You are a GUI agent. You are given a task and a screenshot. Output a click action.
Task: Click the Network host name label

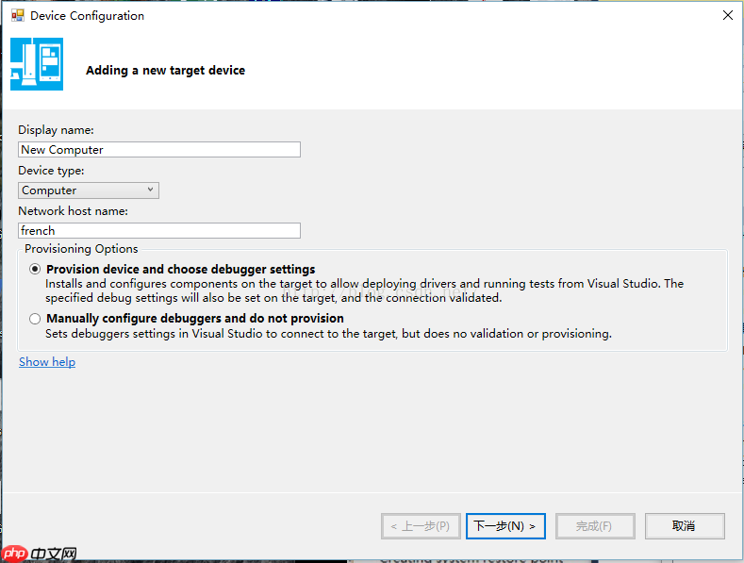(x=73, y=211)
